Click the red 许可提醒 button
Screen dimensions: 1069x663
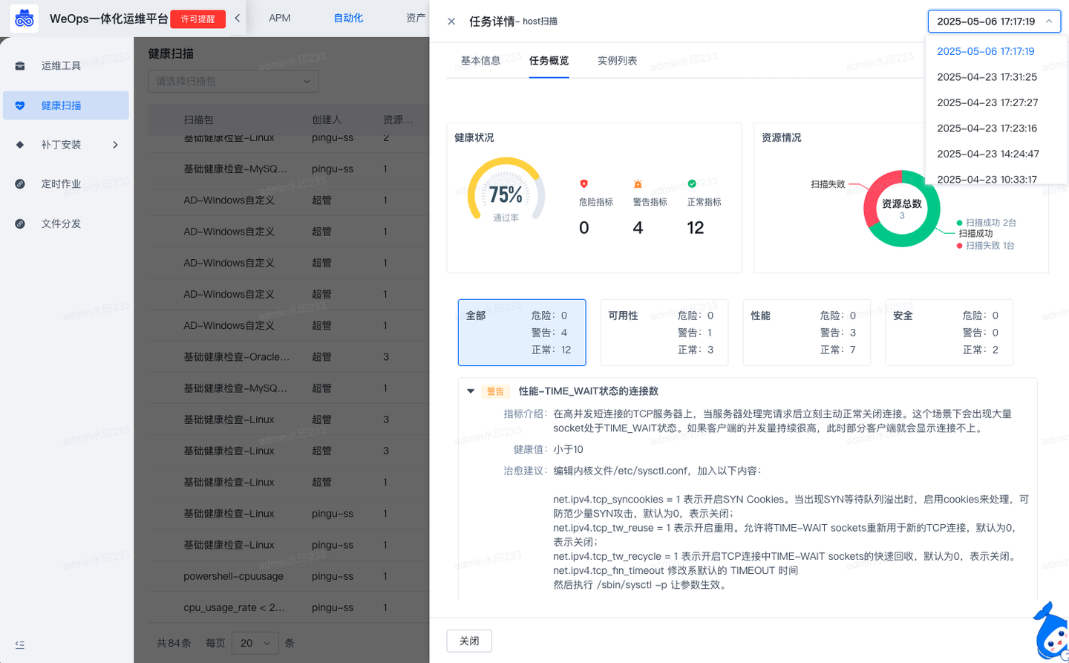click(197, 19)
